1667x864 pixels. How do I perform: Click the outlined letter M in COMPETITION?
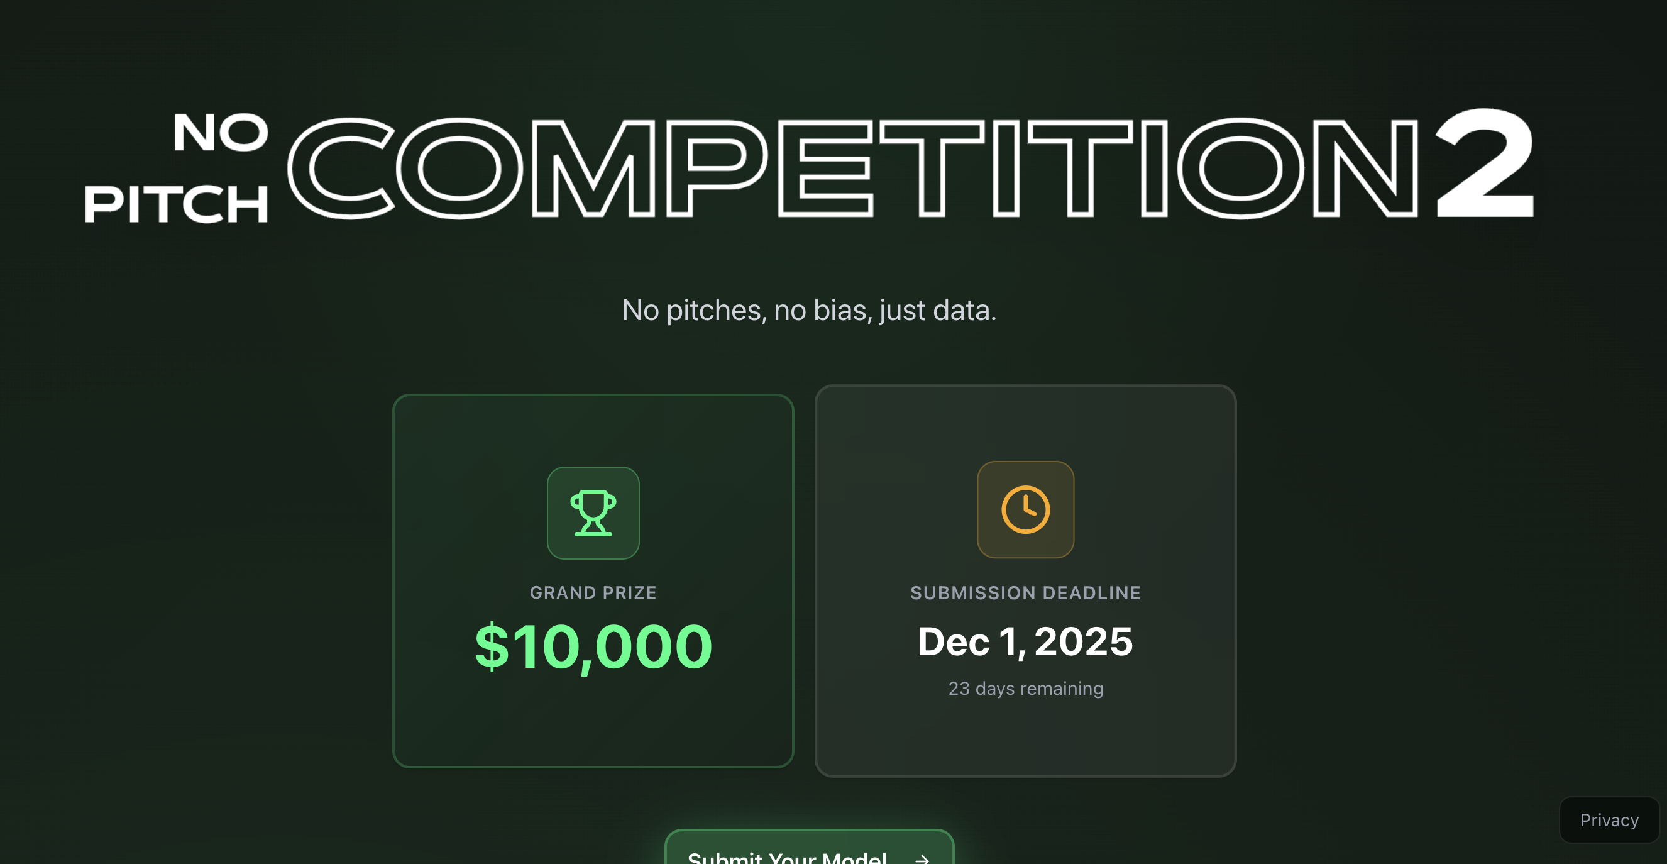[592, 169]
